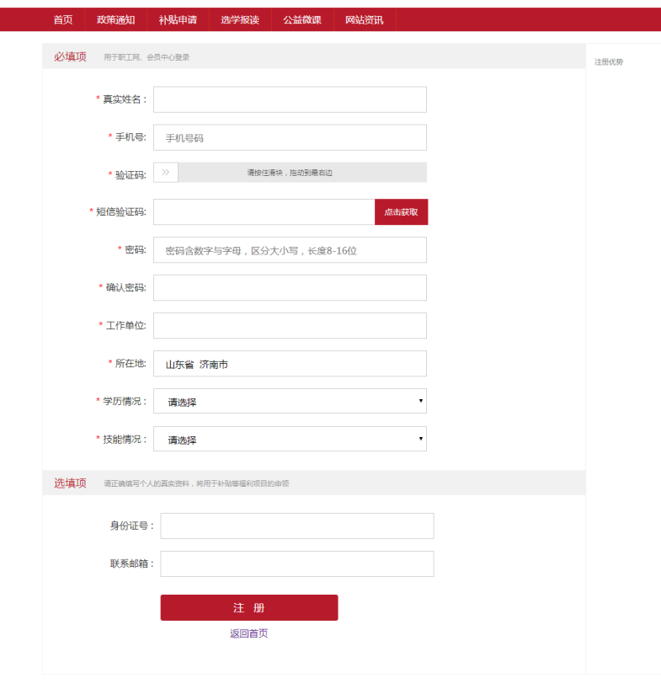
Task: Click the slider handle with double arrows
Action: pos(166,173)
